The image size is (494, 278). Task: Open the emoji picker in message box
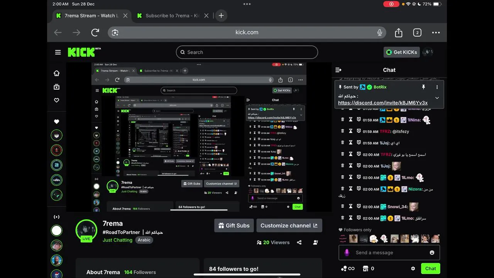click(432, 253)
